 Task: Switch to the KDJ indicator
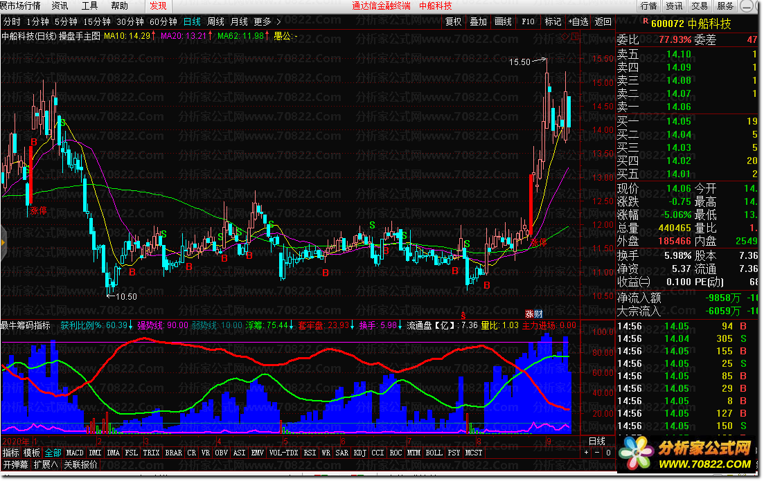click(x=360, y=453)
